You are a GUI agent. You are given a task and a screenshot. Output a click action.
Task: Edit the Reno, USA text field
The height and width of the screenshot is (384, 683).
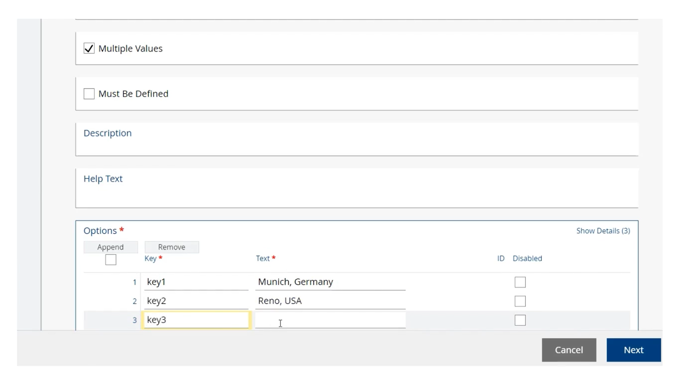pos(330,301)
